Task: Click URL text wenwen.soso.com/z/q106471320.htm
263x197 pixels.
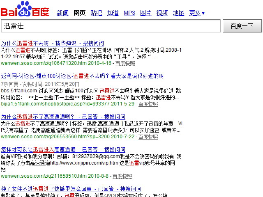Action: click(44, 63)
